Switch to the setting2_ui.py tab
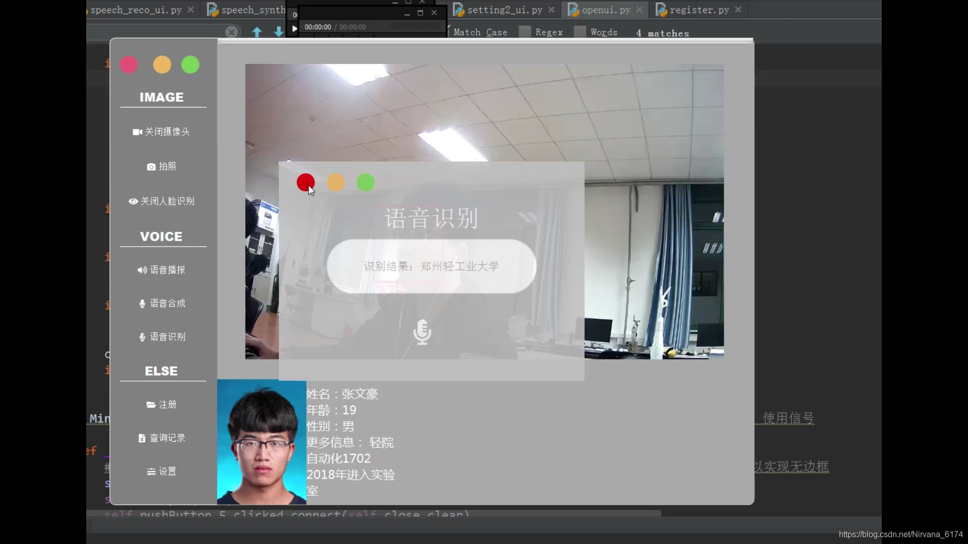 (x=504, y=10)
